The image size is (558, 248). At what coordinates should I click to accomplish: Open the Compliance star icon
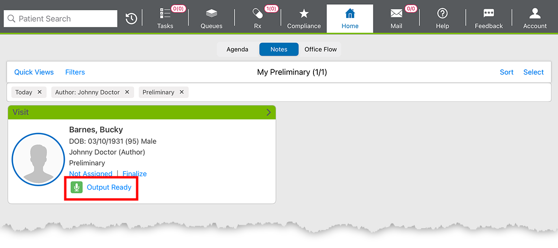[304, 14]
